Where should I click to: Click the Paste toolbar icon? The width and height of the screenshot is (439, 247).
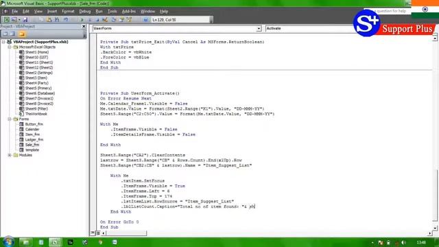coord(49,20)
